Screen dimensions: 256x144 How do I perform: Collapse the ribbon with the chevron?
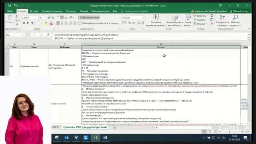click(x=249, y=29)
